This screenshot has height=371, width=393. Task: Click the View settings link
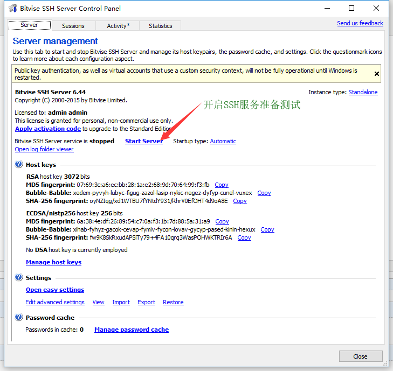point(98,302)
